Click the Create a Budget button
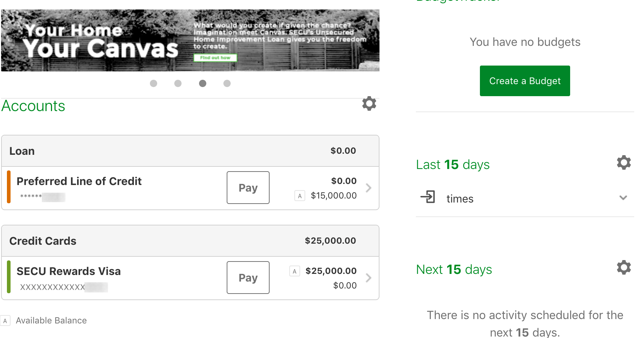Image resolution: width=644 pixels, height=338 pixels. [525, 81]
